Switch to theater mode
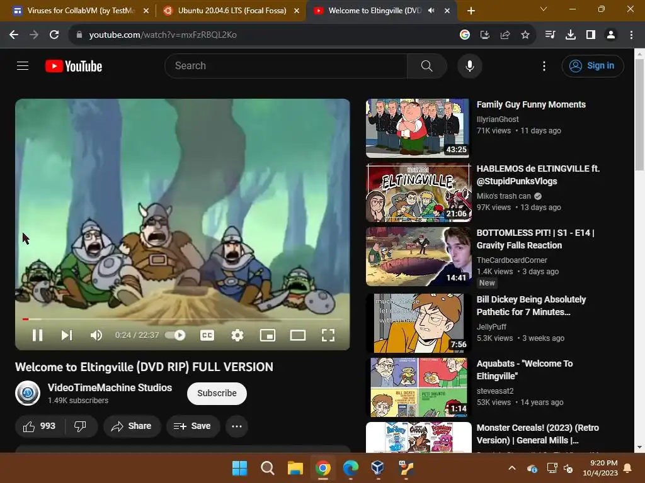Screen dimensions: 645x483 point(298,335)
